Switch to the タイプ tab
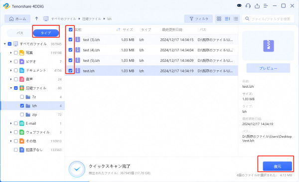The image size is (299, 182). coord(46,33)
